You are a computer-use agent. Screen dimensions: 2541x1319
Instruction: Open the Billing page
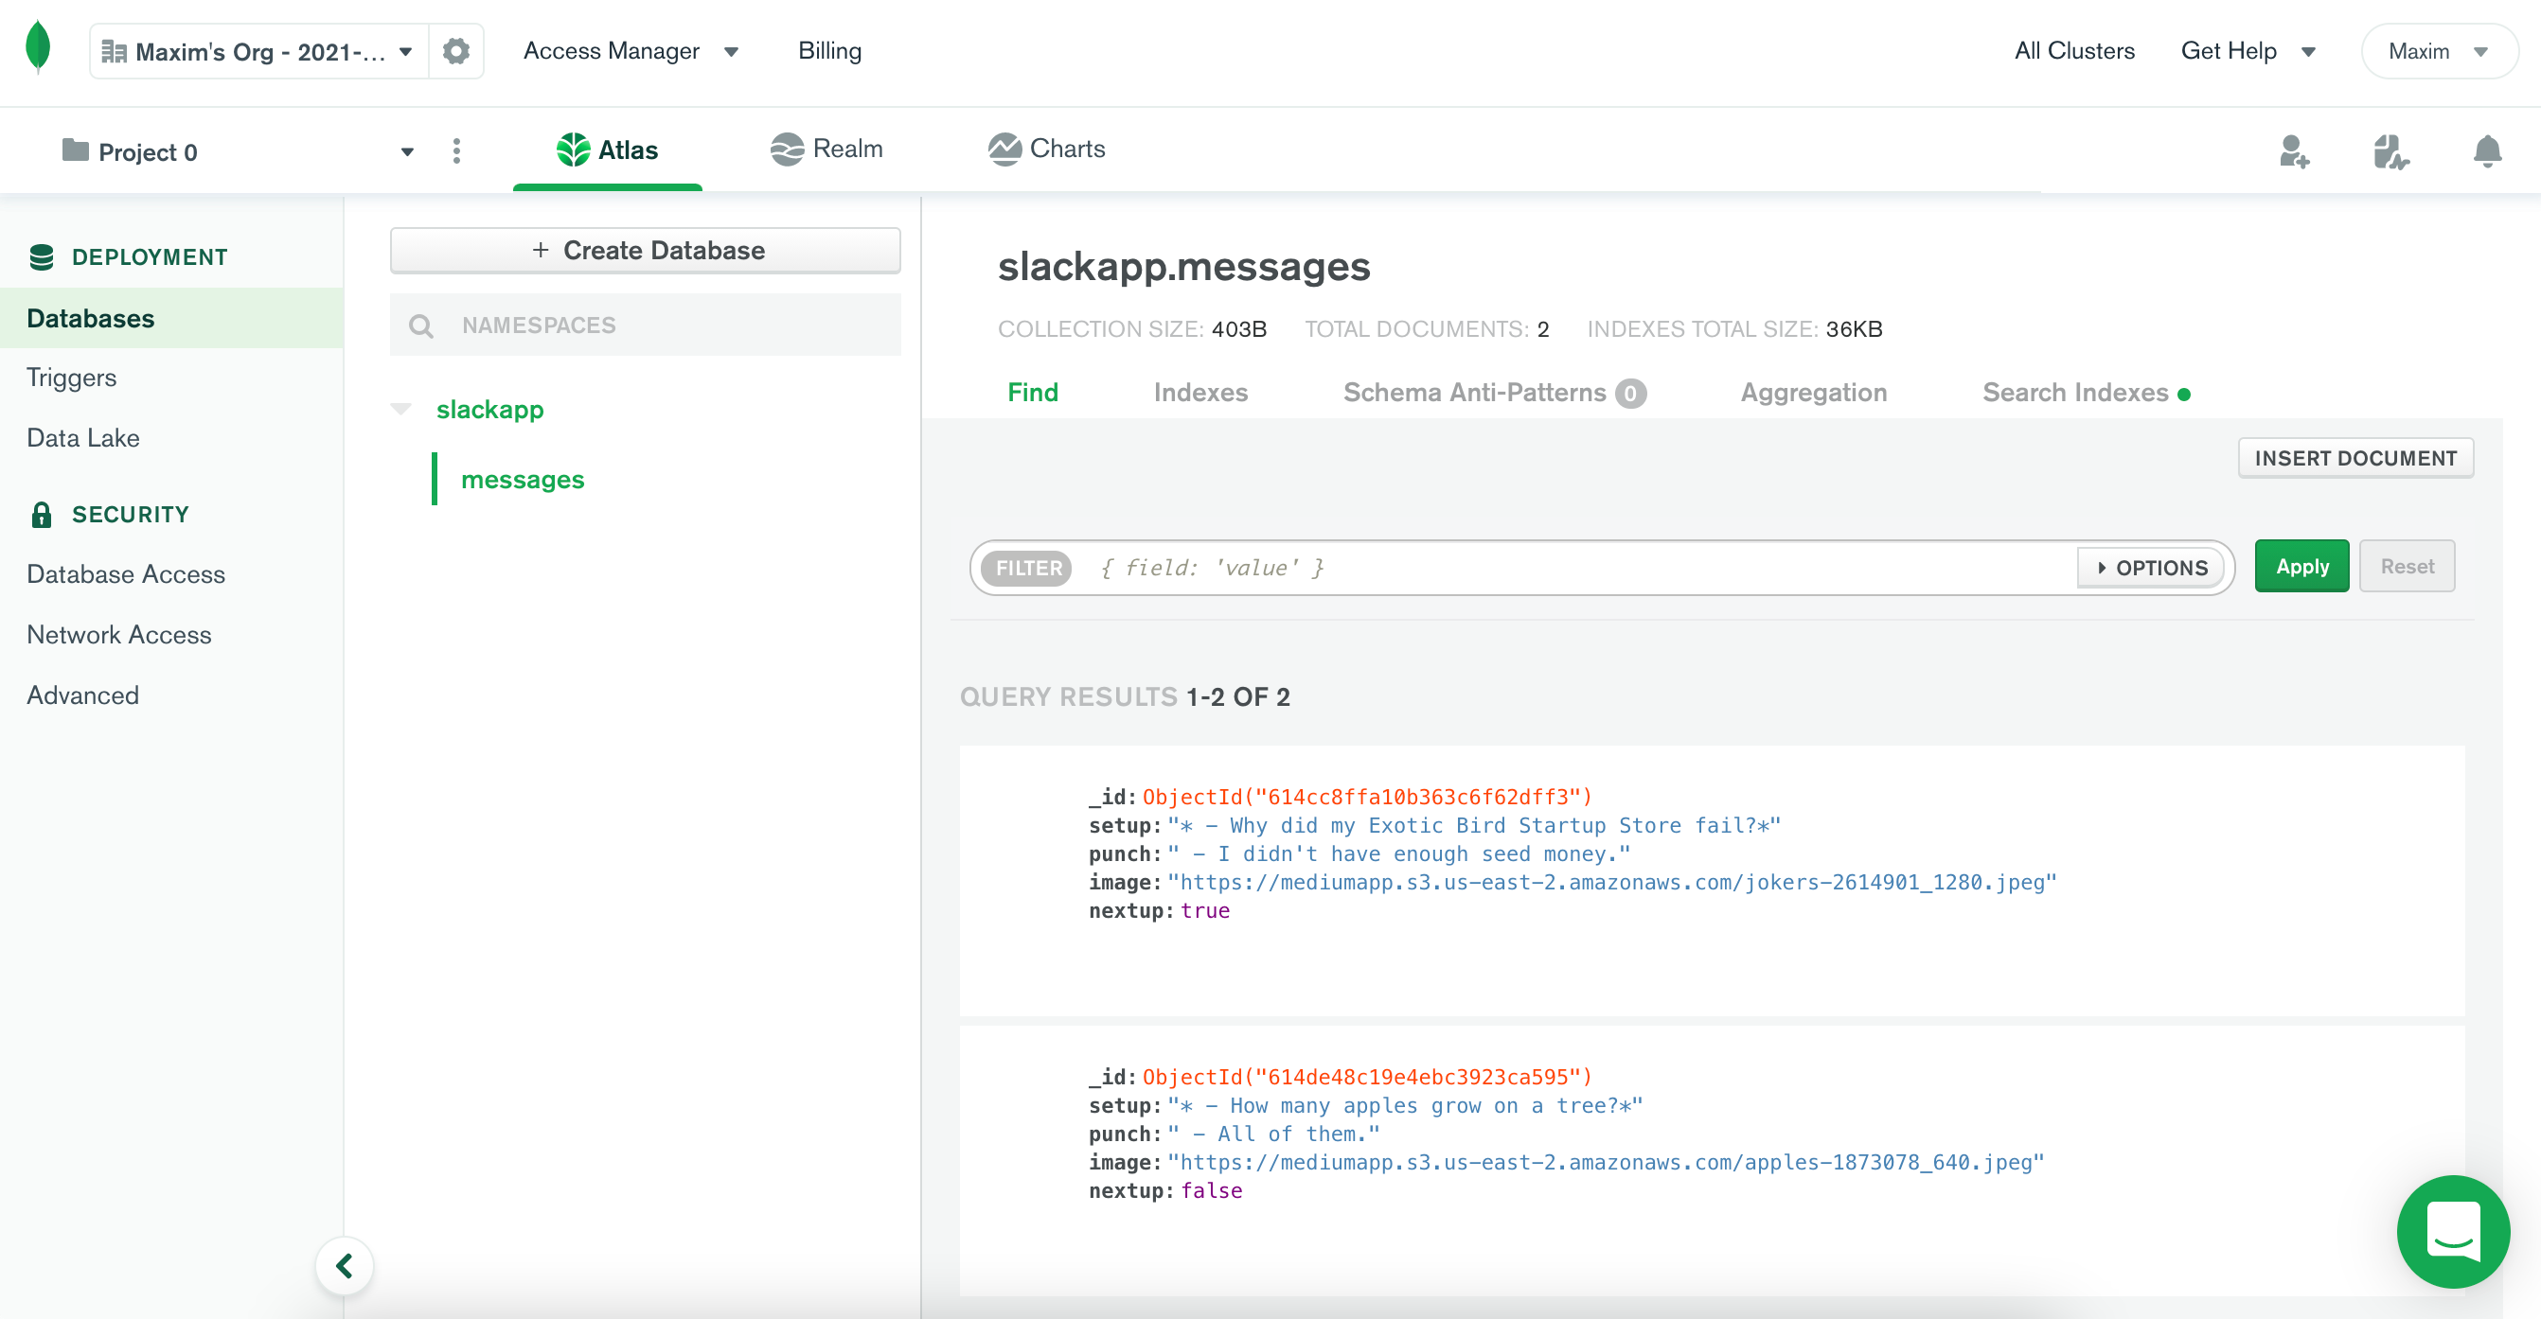[x=829, y=50]
